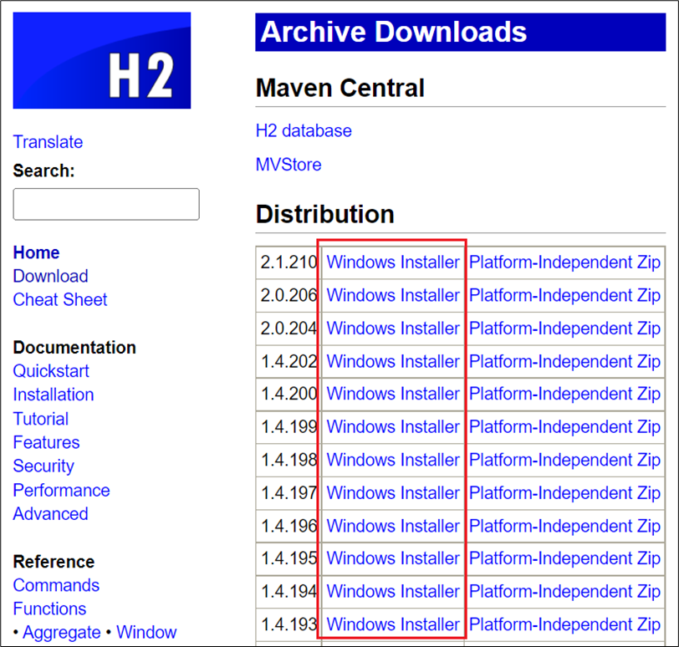The width and height of the screenshot is (679, 647).
Task: Open the Quickstart documentation link
Action: 51,371
